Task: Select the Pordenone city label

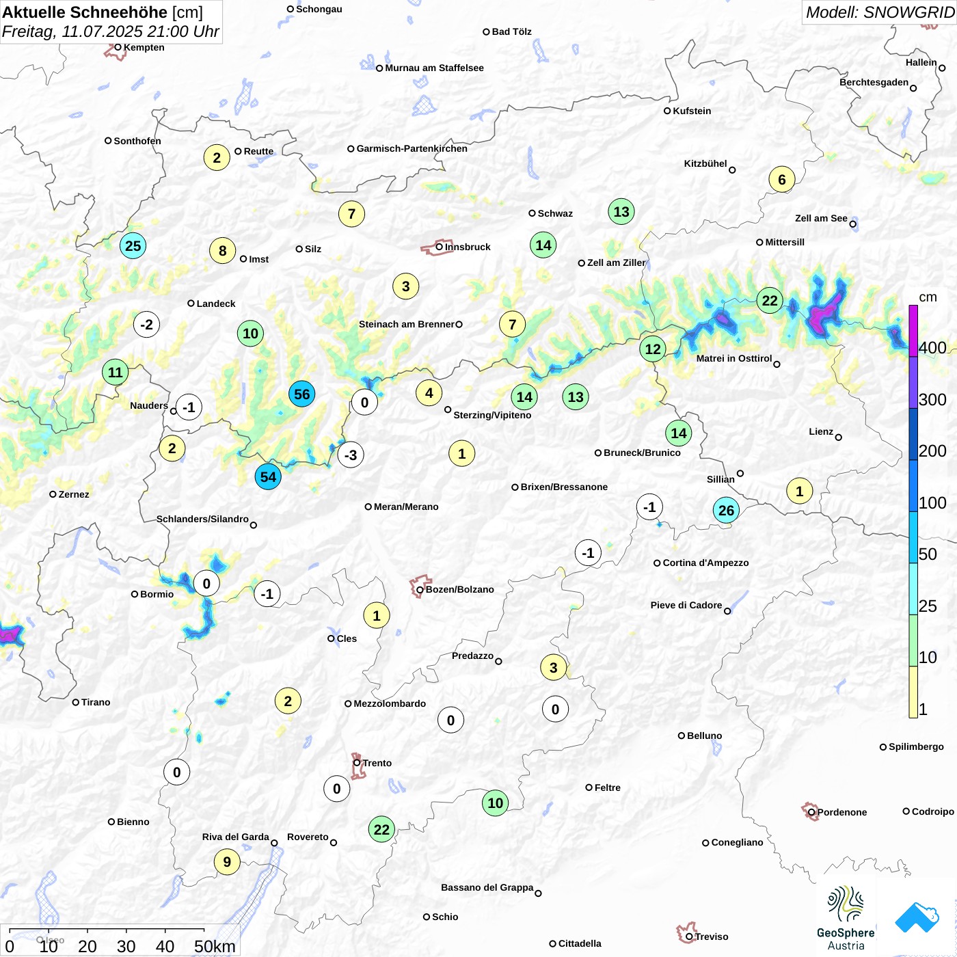Action: 842,812
